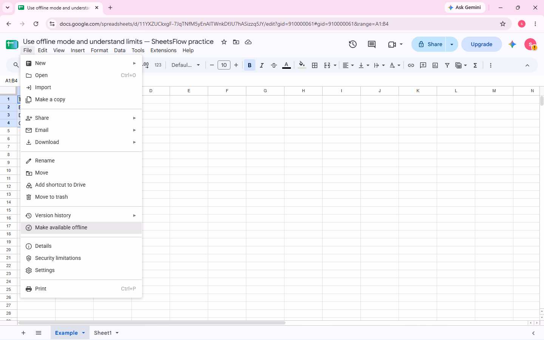Viewport: 544px width, 340px height.
Task: Choose Move to trash
Action: pyautogui.click(x=81, y=197)
